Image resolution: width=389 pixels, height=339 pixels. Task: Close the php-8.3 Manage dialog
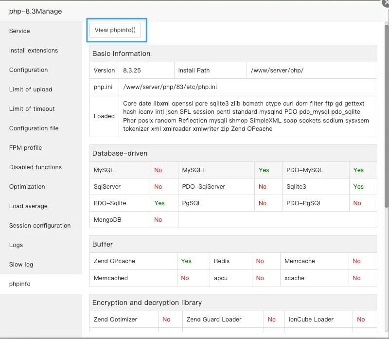386,2
